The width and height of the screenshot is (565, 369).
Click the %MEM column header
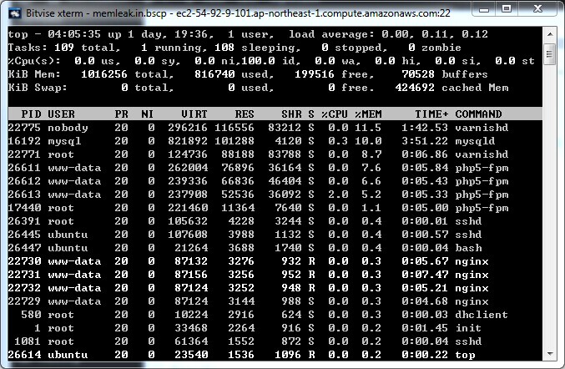click(x=368, y=114)
